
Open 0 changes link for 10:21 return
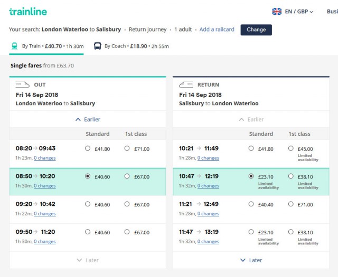point(208,158)
